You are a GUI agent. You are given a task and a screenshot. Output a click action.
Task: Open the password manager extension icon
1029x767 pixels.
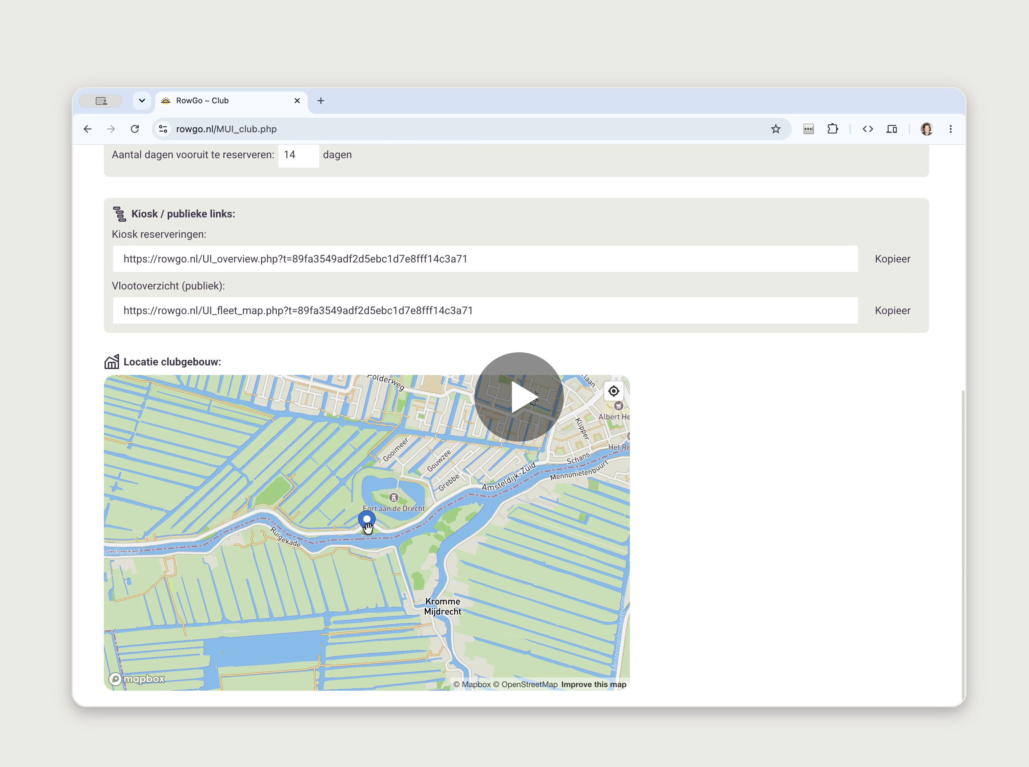[808, 129]
